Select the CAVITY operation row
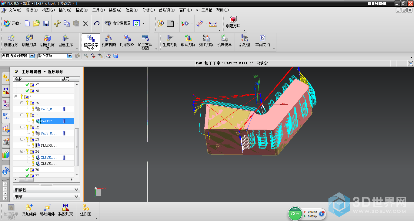Image resolution: width=414 pixels, height=221 pixels. pyautogui.click(x=44, y=121)
